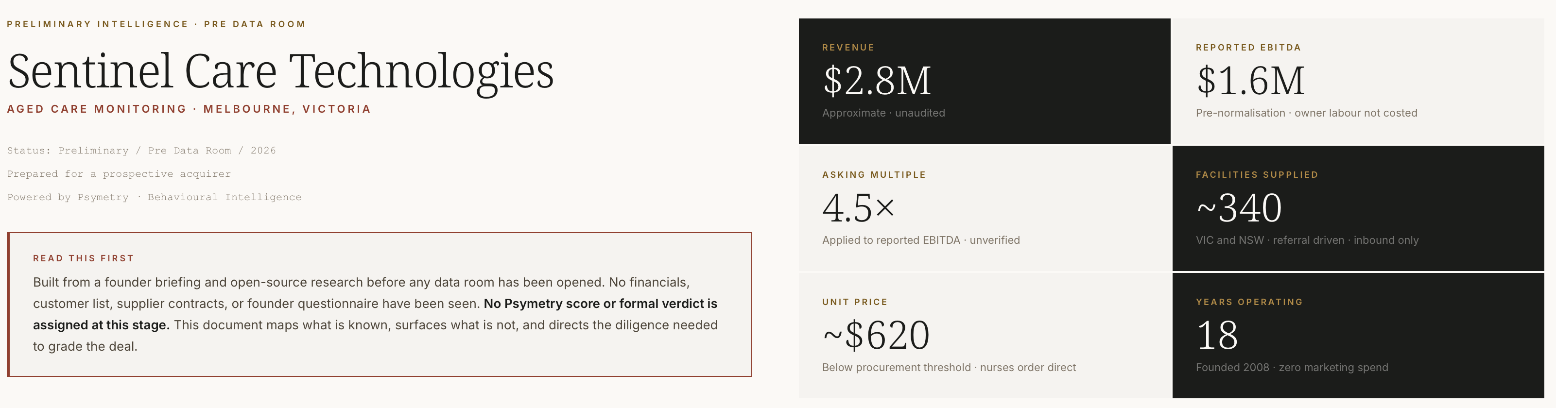The height and width of the screenshot is (408, 1556).
Task: Select the Revenue $2.8M card
Action: (x=985, y=81)
